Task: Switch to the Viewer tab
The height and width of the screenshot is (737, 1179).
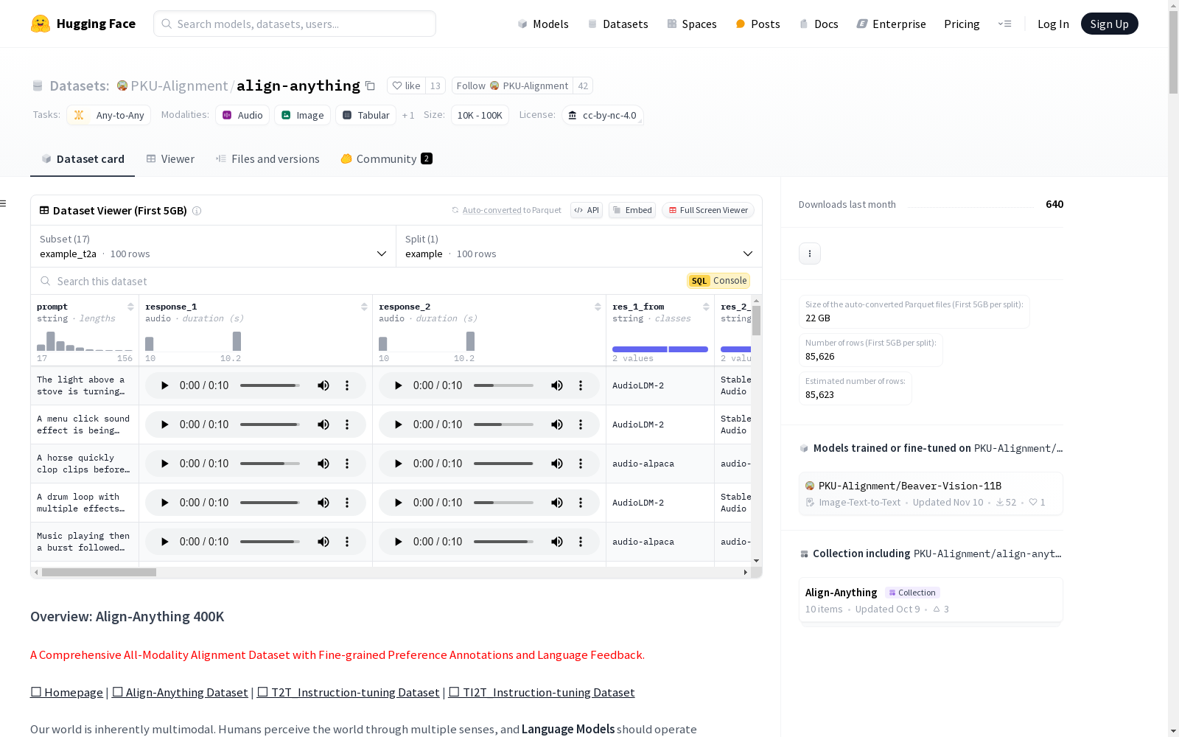Action: pyautogui.click(x=170, y=159)
